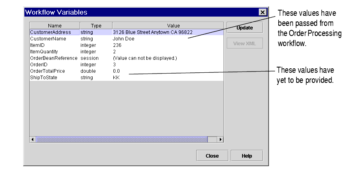The width and height of the screenshot is (351, 173).
Task: Open Help for Workflow Variables
Action: click(247, 156)
